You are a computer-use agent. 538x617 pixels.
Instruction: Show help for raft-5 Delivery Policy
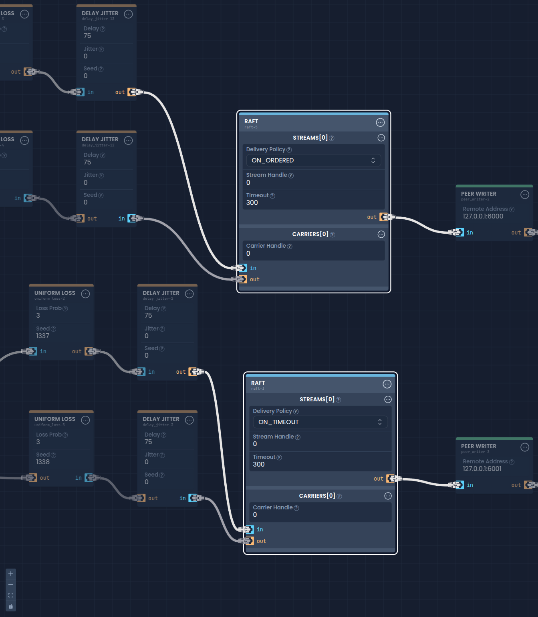pyautogui.click(x=289, y=150)
